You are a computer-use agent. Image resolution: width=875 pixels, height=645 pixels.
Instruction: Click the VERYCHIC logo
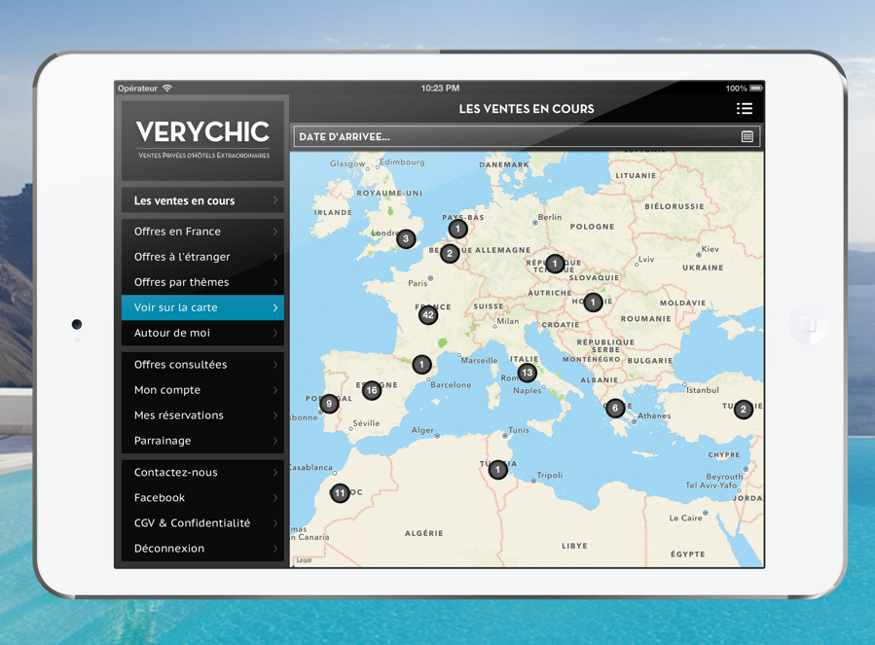[203, 139]
